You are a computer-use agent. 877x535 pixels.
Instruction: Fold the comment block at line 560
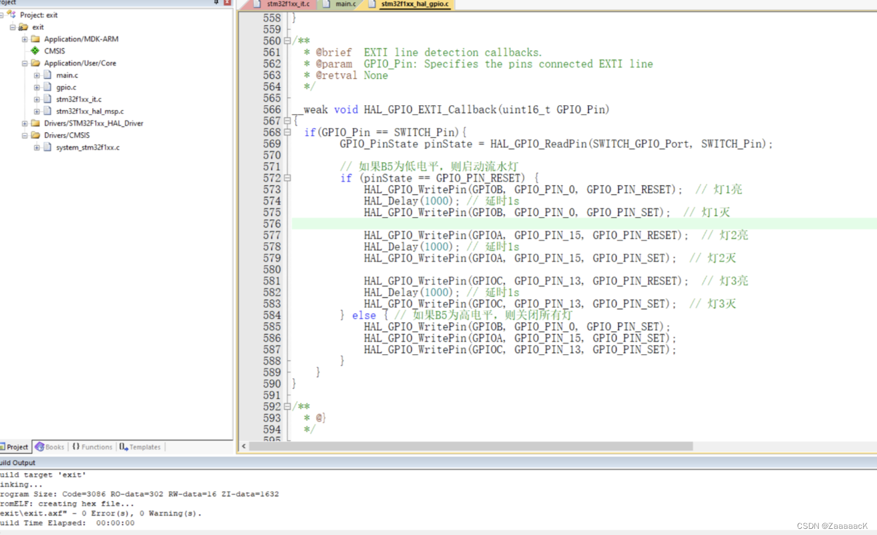coord(287,41)
